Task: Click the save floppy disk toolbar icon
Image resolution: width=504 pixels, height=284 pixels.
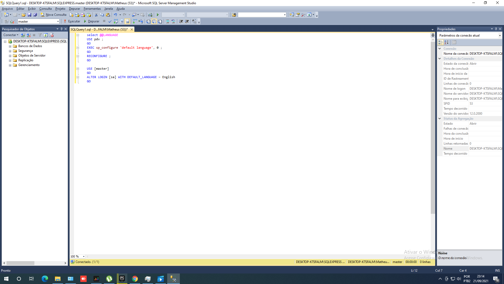Action: coord(29,15)
